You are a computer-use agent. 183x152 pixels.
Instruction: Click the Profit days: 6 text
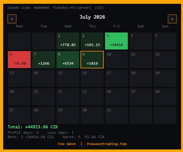[23, 132]
